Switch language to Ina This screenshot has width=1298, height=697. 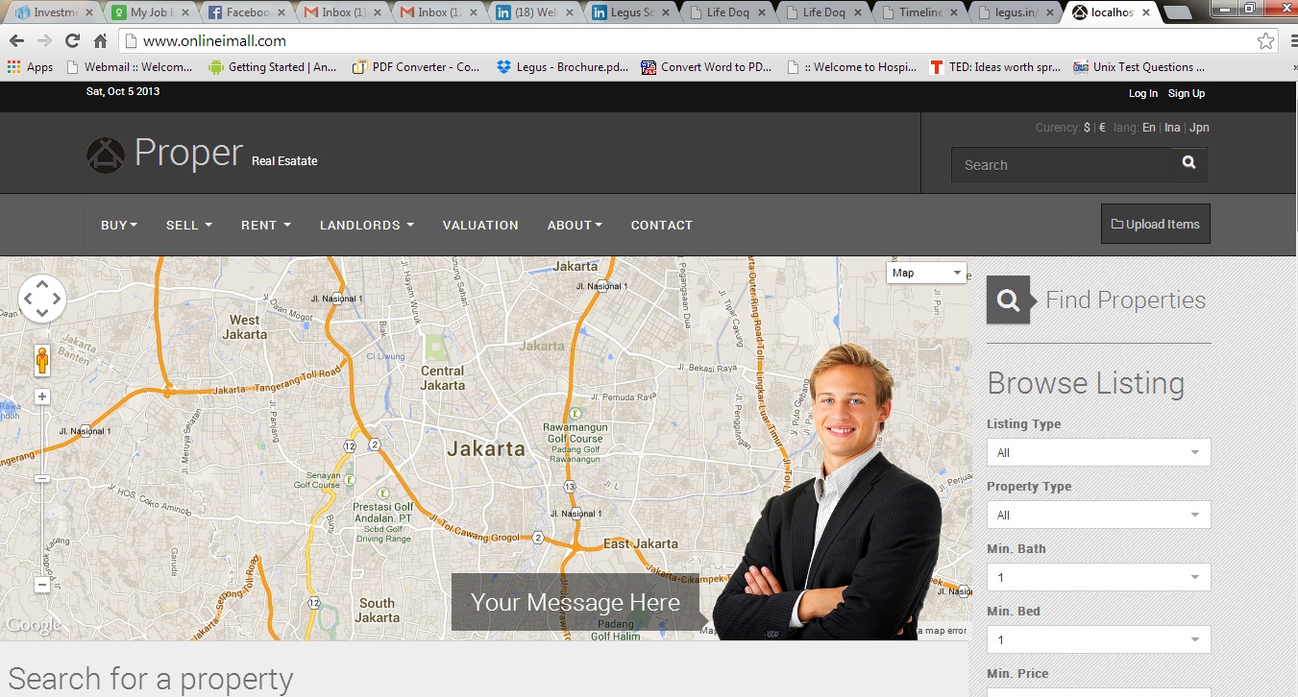(1172, 128)
